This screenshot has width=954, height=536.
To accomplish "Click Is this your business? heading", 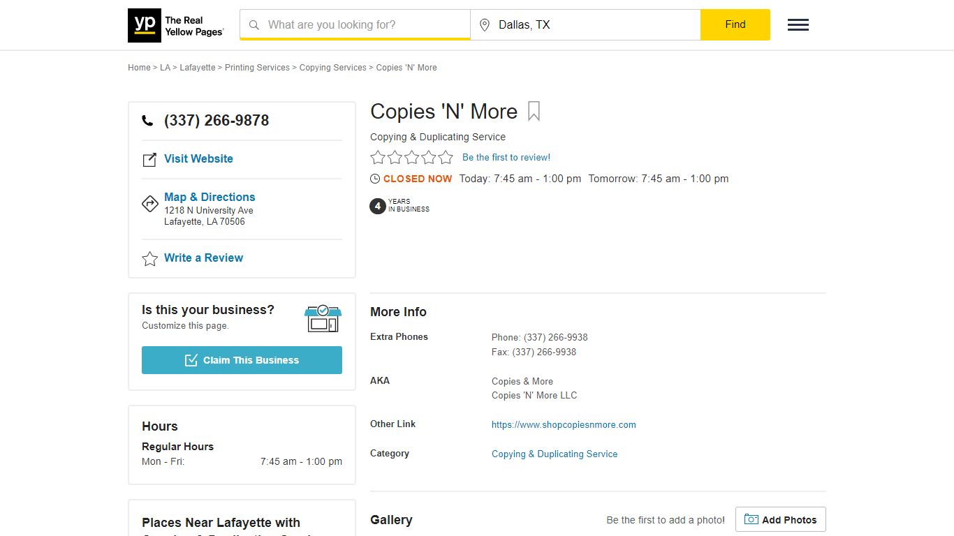I will [208, 310].
